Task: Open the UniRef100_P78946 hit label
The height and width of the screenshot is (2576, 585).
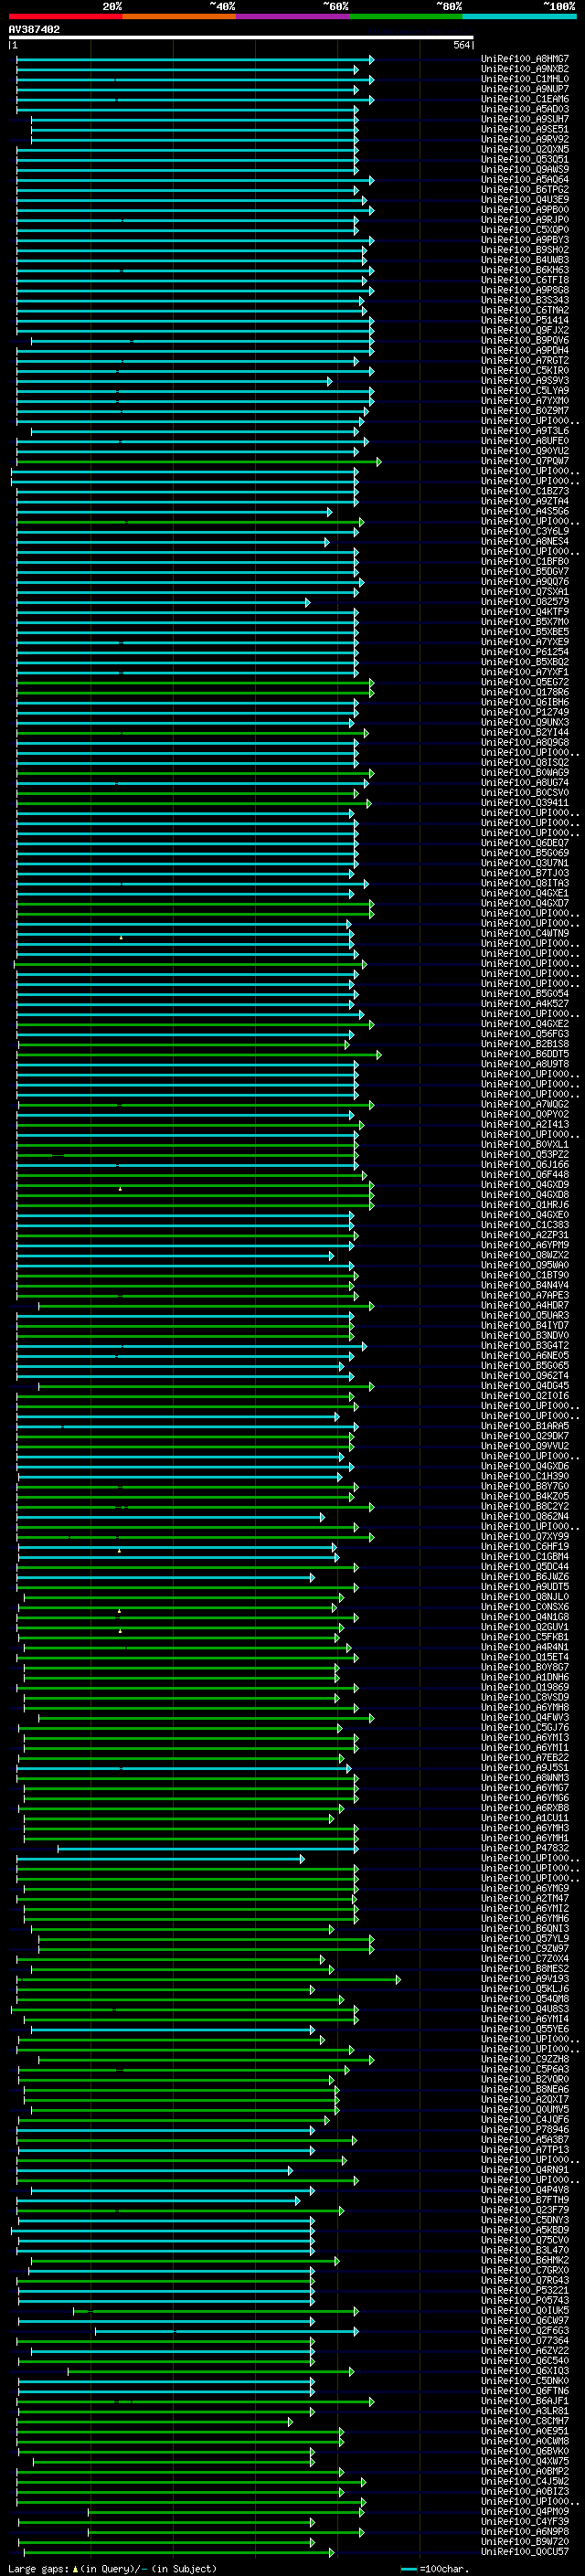Action: pos(525,2130)
